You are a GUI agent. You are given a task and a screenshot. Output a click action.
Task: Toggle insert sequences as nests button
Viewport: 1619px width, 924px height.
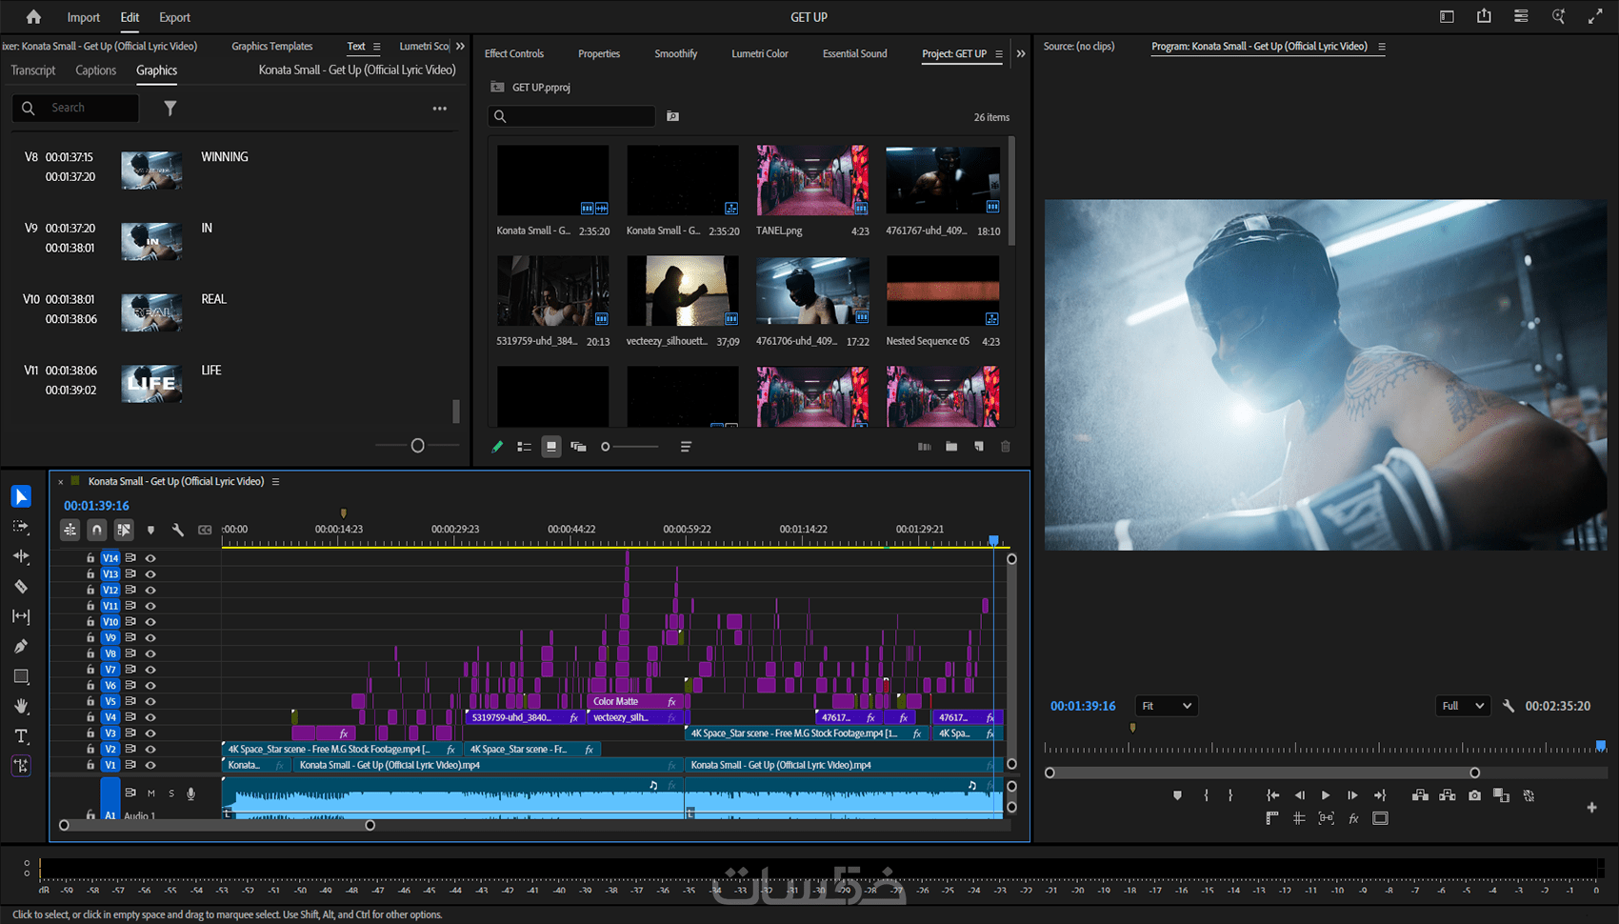point(70,530)
